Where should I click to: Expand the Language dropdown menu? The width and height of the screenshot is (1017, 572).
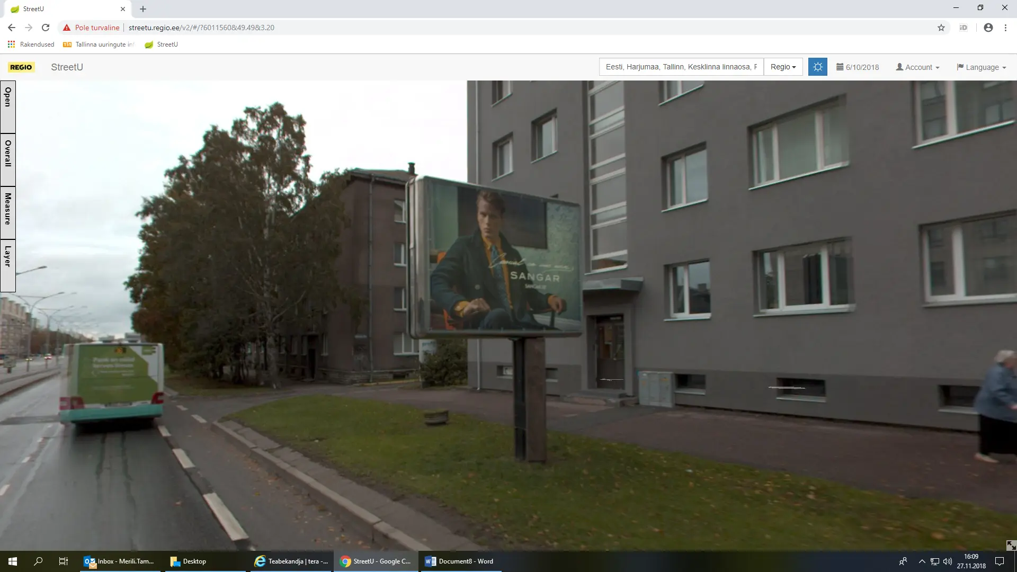point(981,67)
